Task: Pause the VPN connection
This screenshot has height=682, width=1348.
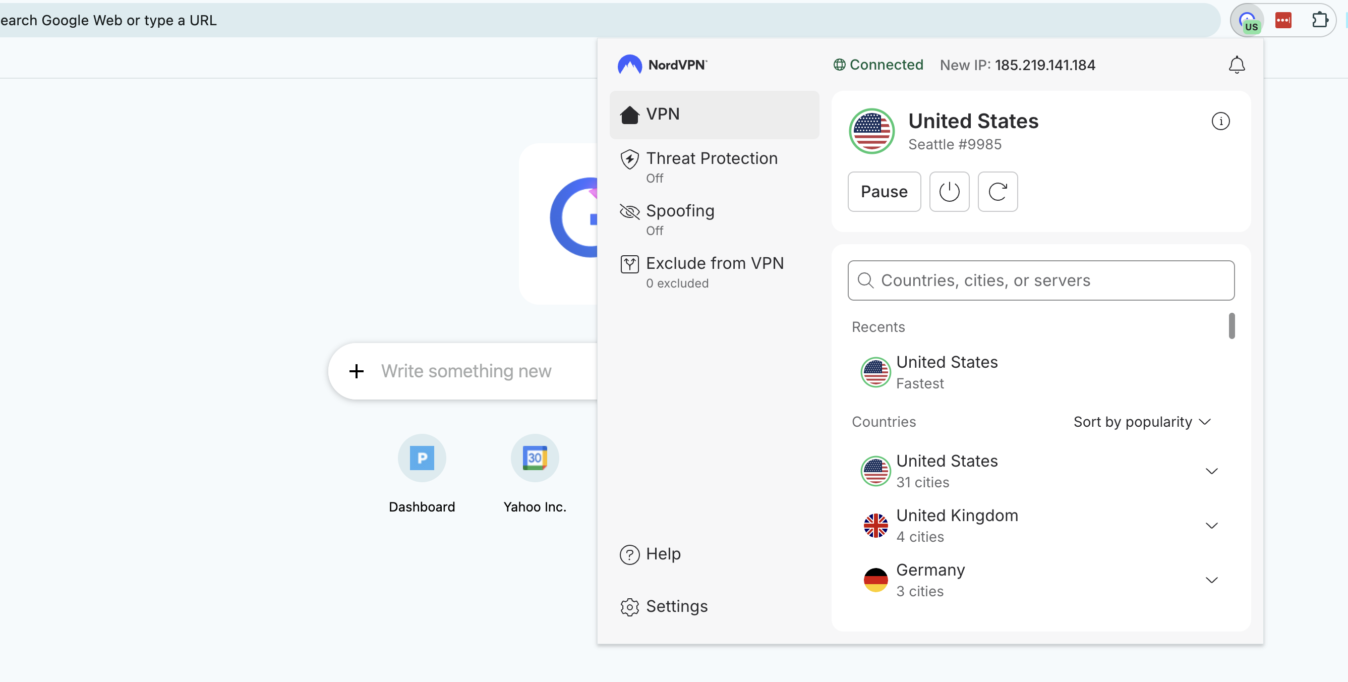Action: 884,192
